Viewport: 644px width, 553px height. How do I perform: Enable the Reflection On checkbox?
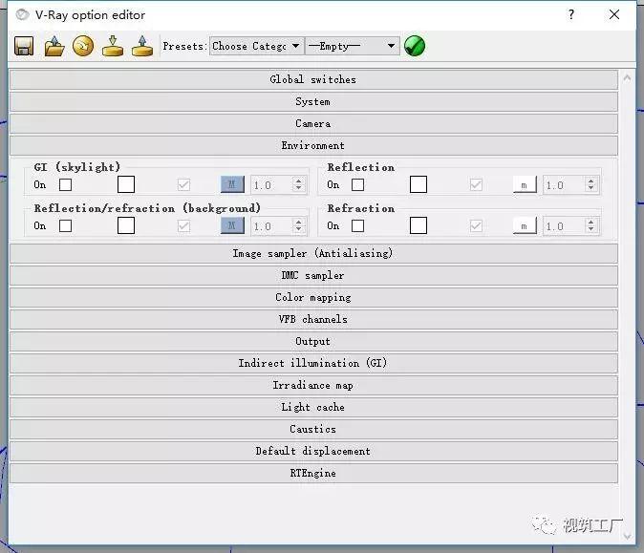(357, 184)
